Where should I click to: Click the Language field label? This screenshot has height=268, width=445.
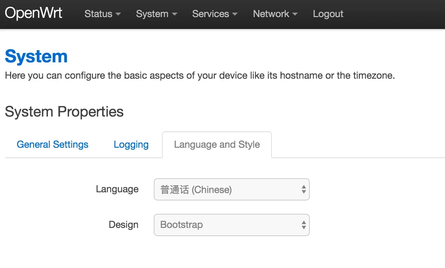click(117, 189)
